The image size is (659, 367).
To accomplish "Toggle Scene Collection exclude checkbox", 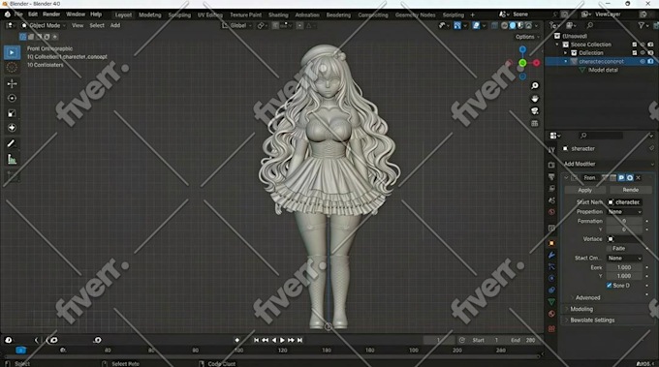I will pyautogui.click(x=635, y=45).
